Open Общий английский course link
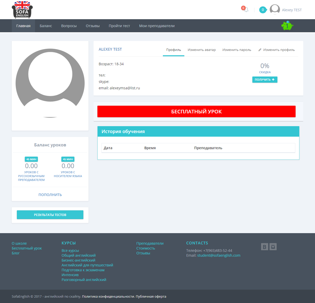 [79, 255]
